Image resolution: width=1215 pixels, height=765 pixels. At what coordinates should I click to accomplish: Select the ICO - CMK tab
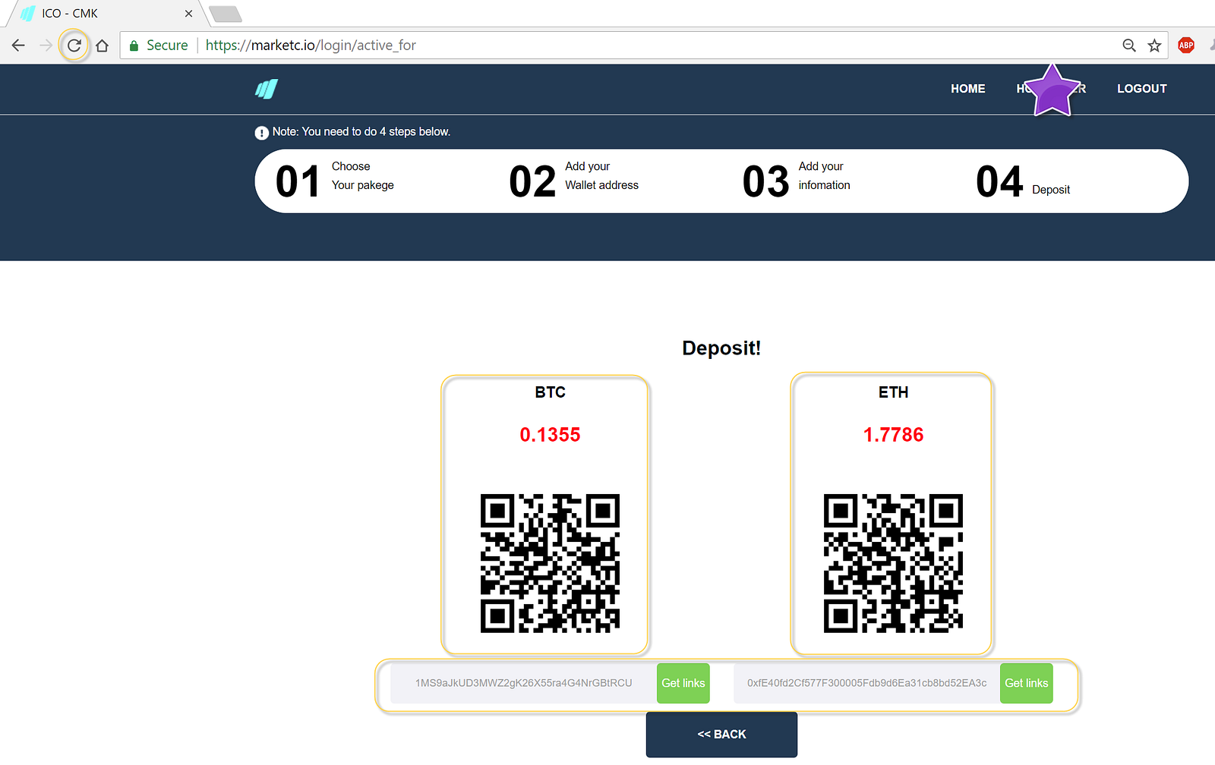106,14
